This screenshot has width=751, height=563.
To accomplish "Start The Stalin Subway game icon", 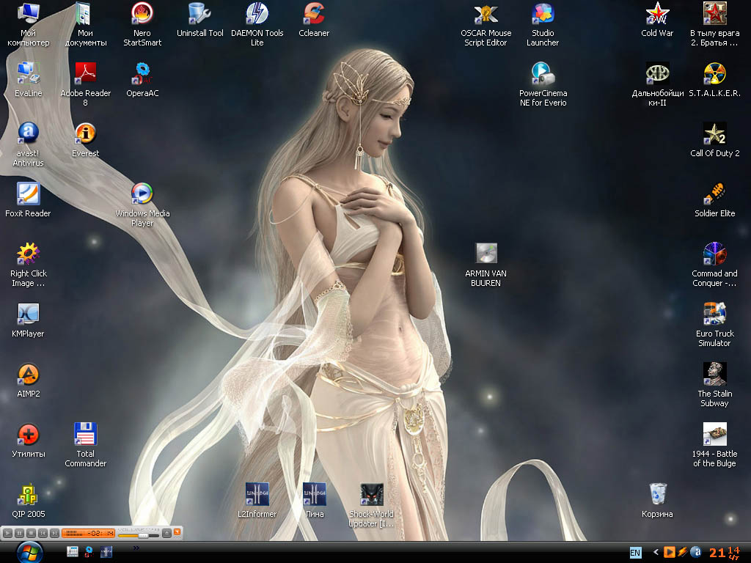I will 714,385.
